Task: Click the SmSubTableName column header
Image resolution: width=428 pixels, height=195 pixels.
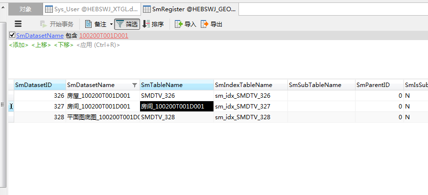Action: [x=321, y=85]
